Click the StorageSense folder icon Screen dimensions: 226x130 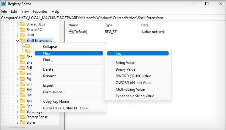(22, 117)
